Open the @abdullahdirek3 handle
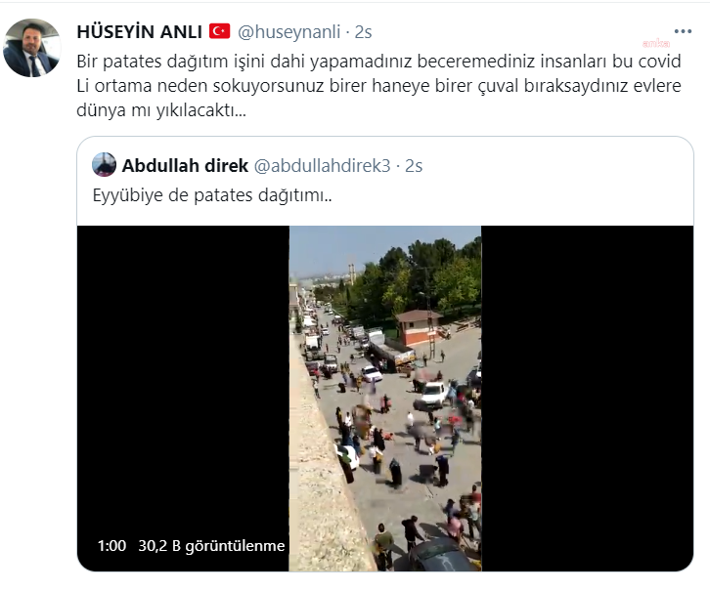Image resolution: width=710 pixels, height=590 pixels. tap(322, 165)
